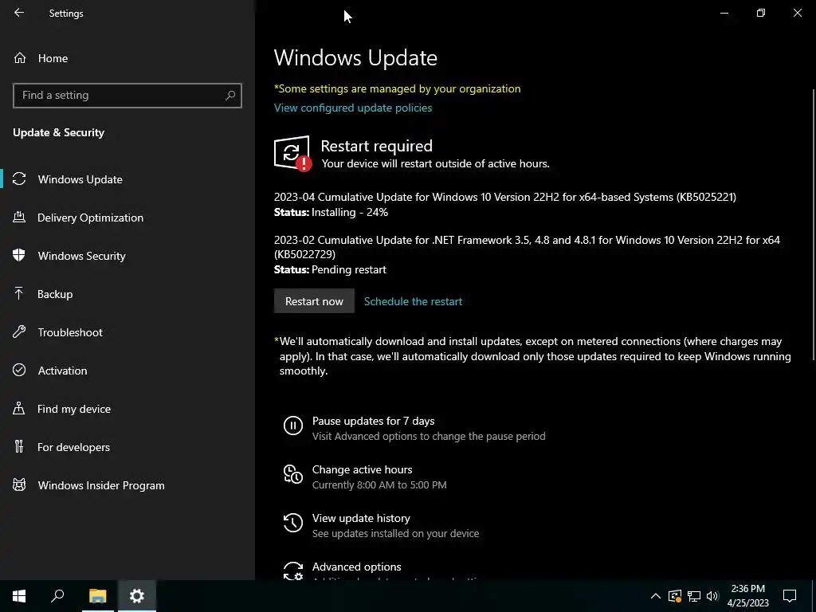Viewport: 816px width, 612px height.
Task: Click the Troubleshoot wrench icon
Action: (x=19, y=331)
